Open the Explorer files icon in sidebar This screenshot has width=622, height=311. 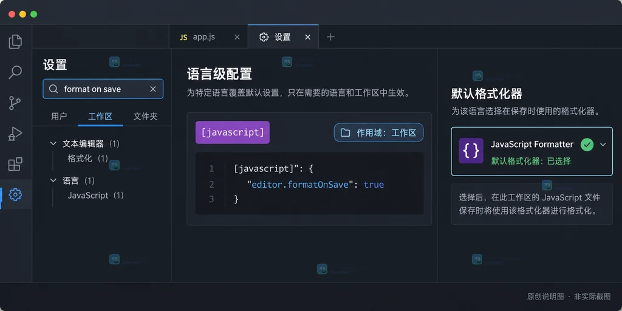point(15,42)
